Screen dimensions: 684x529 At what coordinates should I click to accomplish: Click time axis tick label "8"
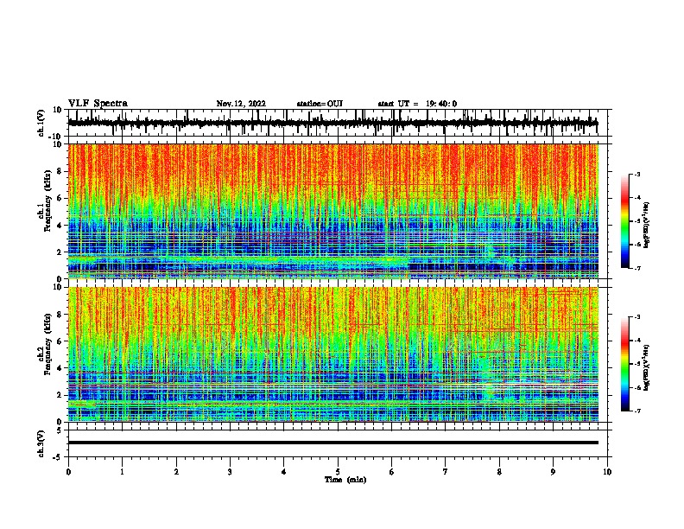tap(499, 472)
